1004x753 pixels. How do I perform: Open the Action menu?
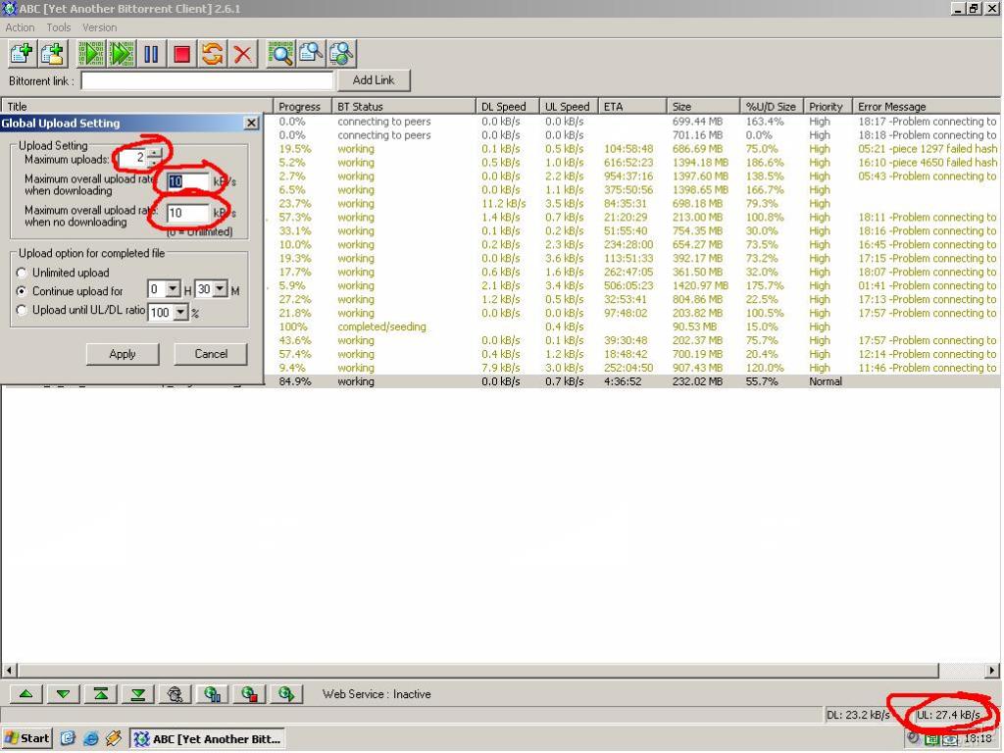click(x=20, y=27)
